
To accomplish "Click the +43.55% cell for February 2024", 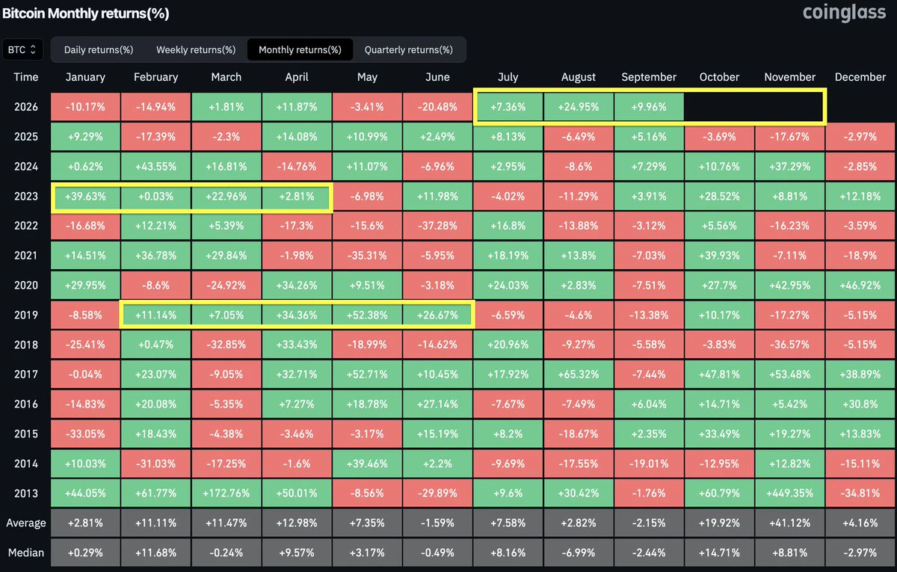I will (155, 166).
